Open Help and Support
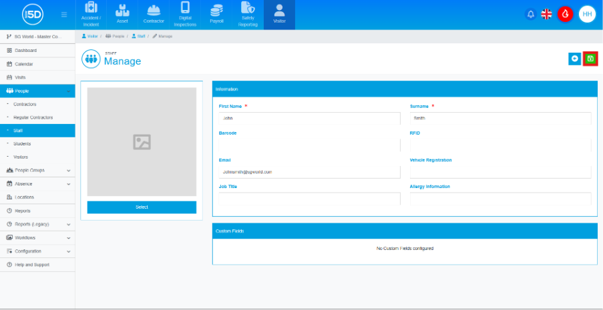The image size is (603, 310). tap(37, 265)
